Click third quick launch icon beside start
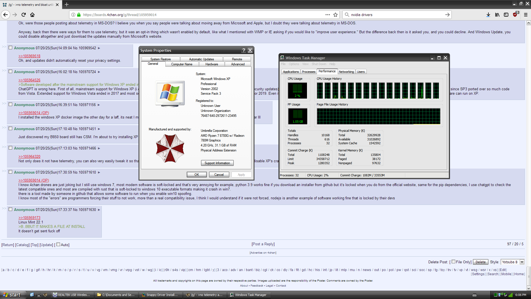531x299 pixels. (x=45, y=295)
